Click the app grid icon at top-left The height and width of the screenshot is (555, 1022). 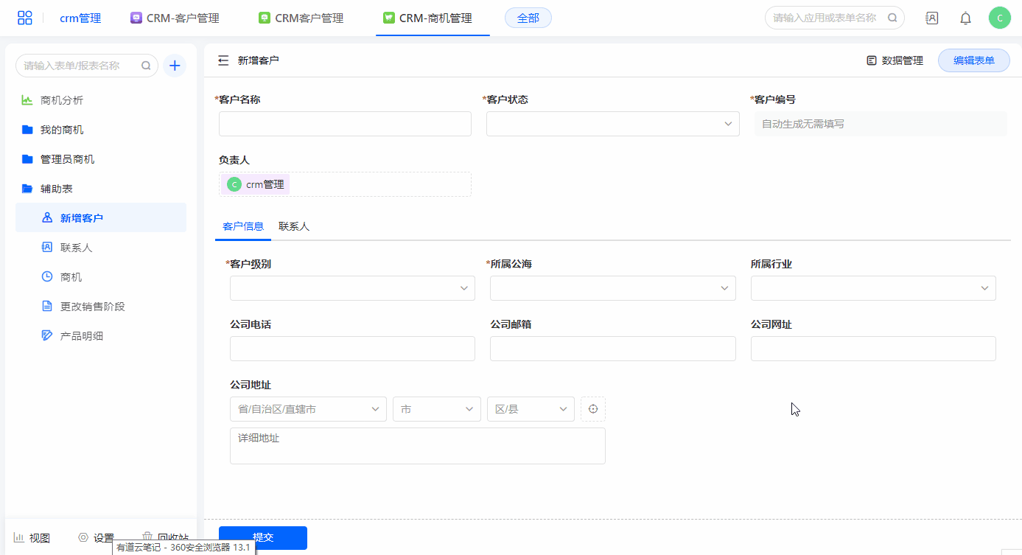point(25,18)
